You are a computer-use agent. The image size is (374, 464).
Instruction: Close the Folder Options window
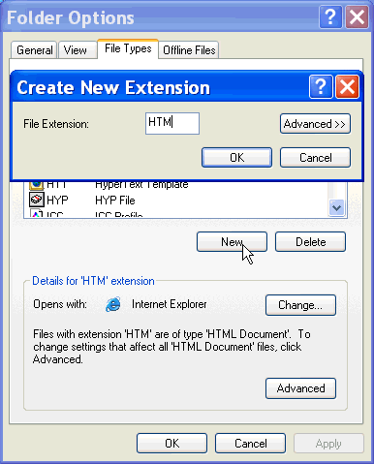pyautogui.click(x=357, y=17)
